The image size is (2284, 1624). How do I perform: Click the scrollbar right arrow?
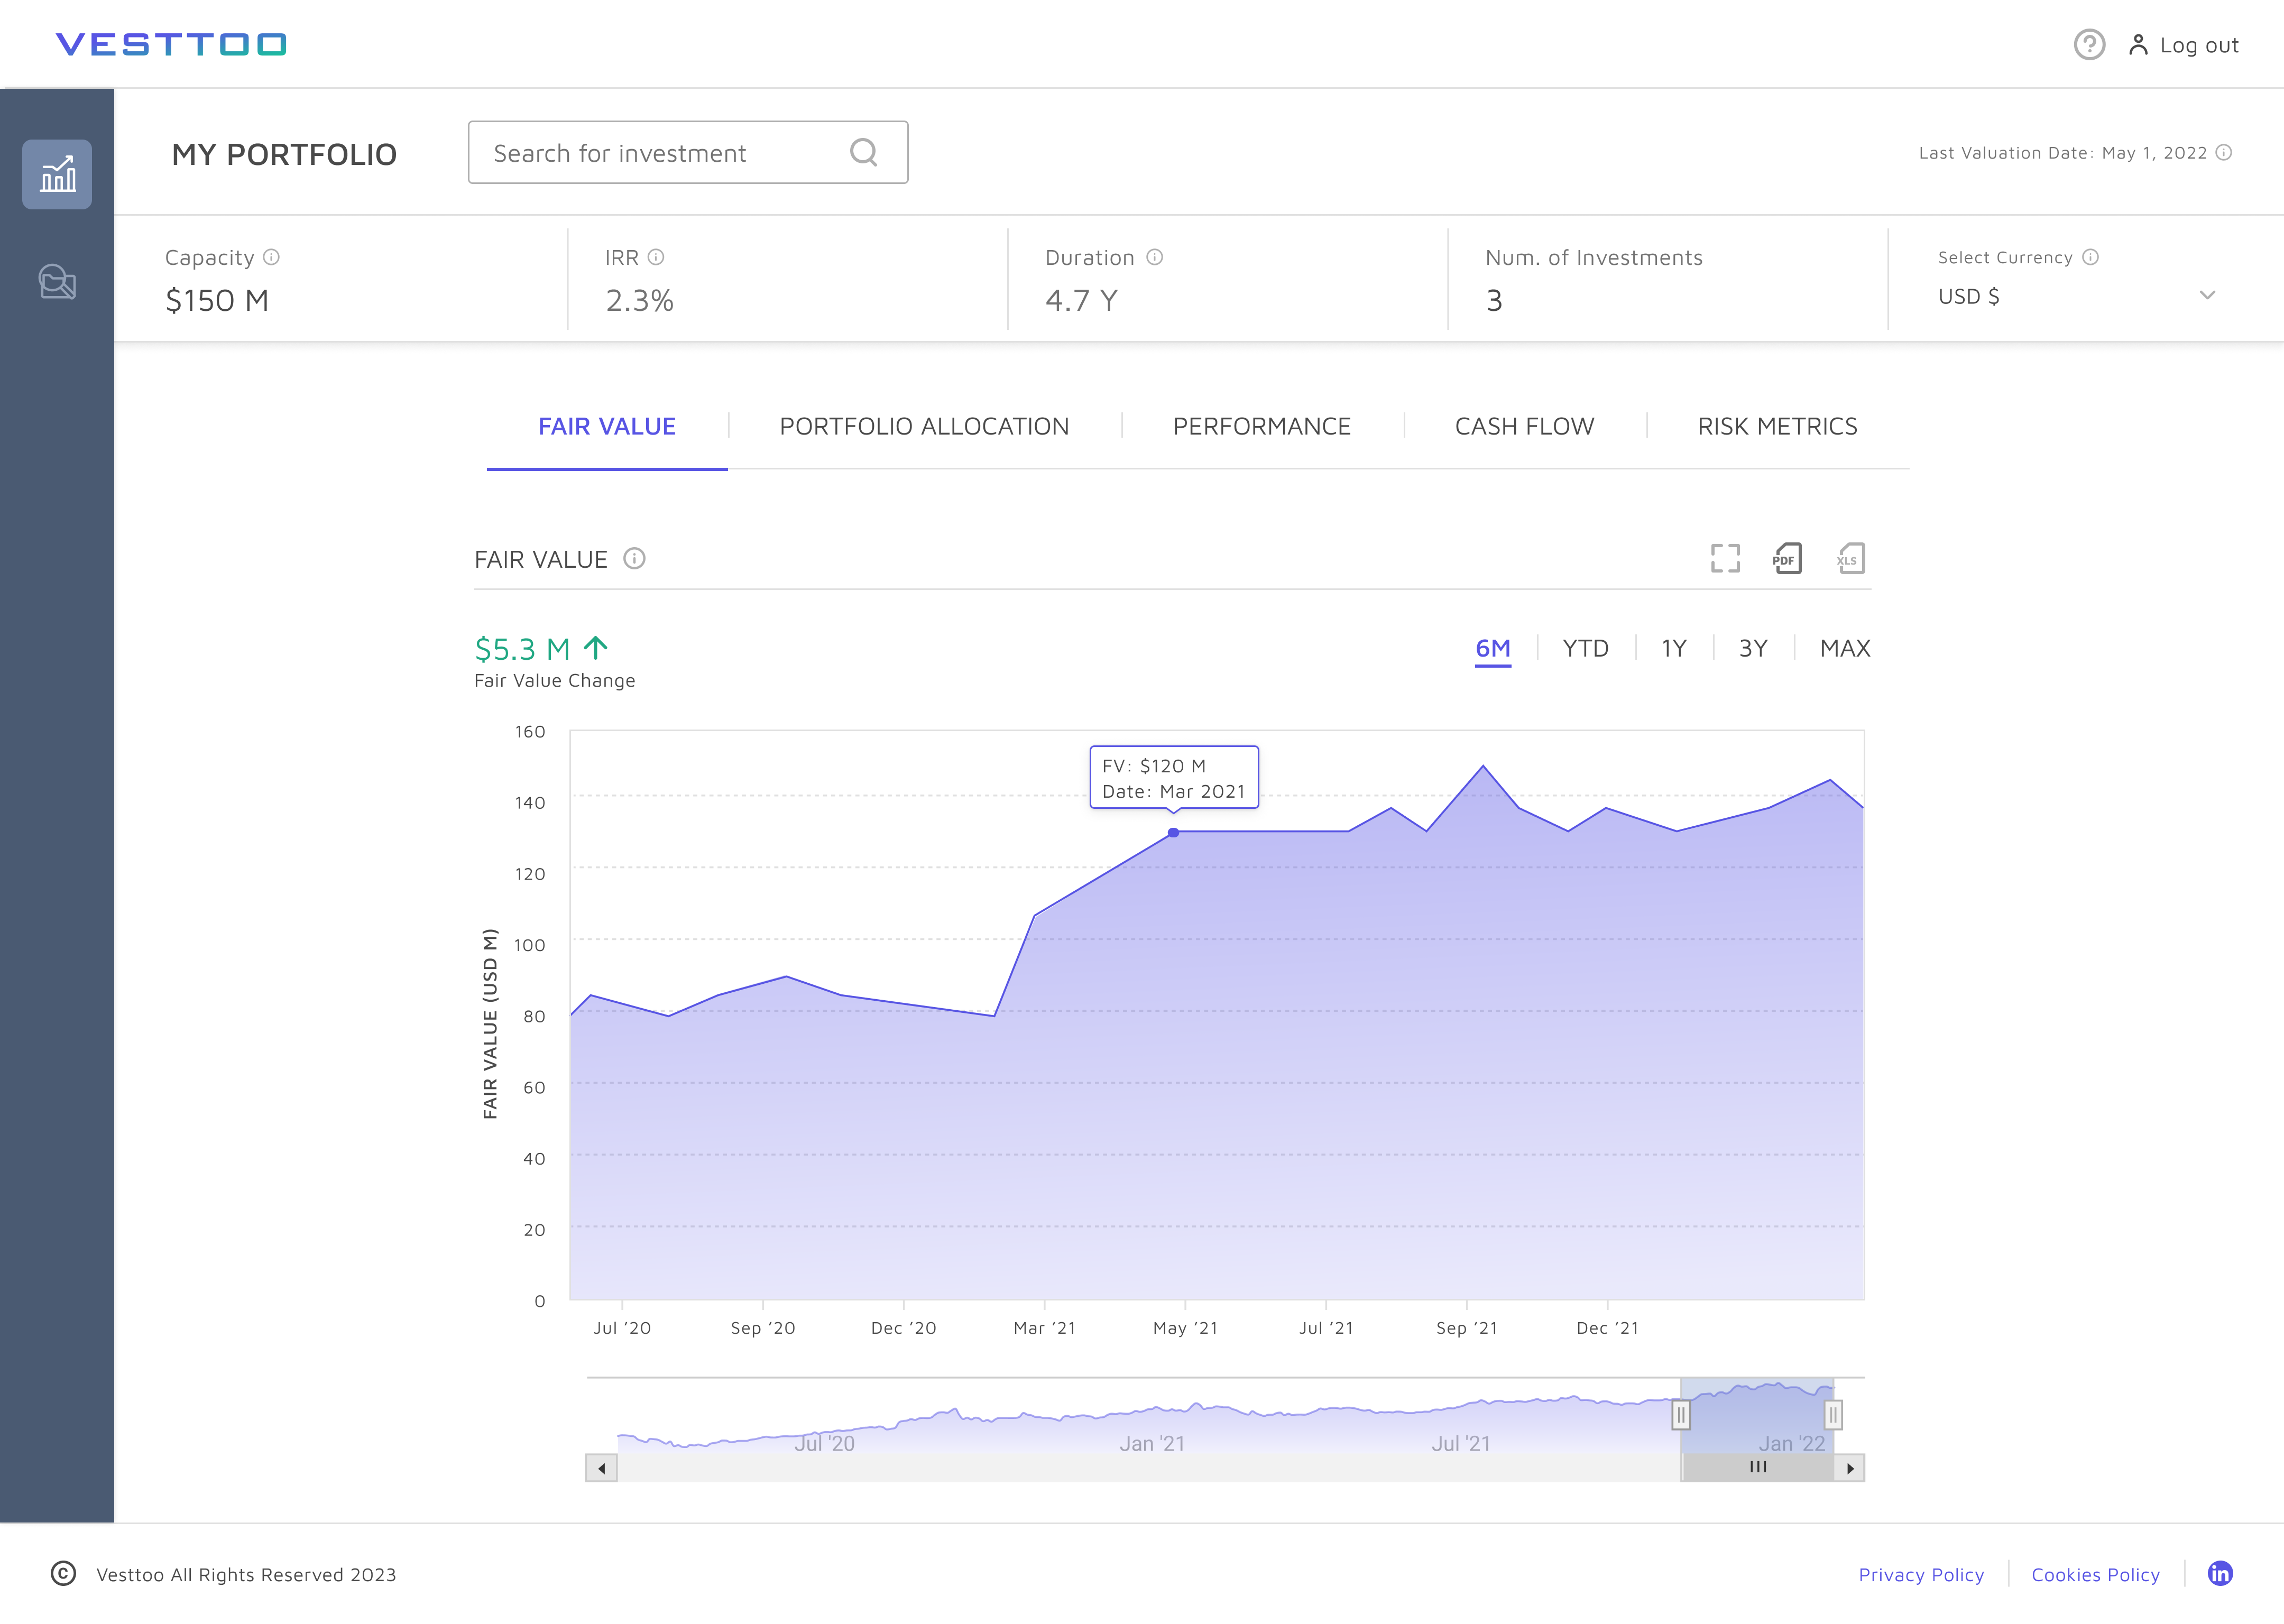pyautogui.click(x=1850, y=1468)
